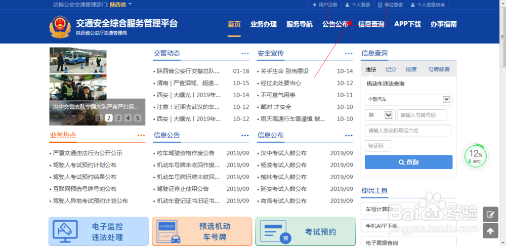Select the 记分 query tab
This screenshot has width=506, height=246.
tap(391, 69)
